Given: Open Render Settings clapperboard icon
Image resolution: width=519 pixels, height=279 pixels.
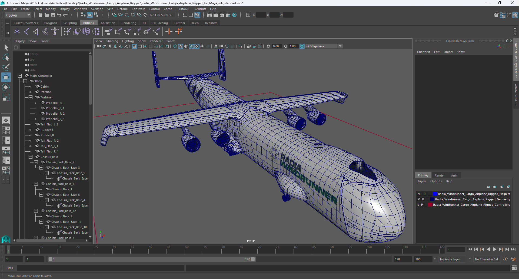Looking at the screenshot, I should pos(228,15).
